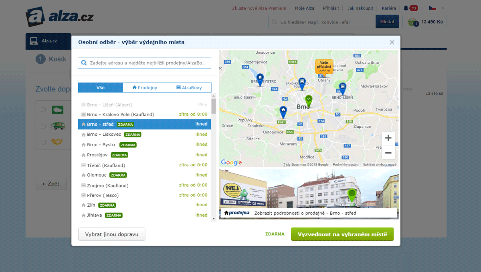Tick the postal horn option checkbox
481x272 pixels.
pos(43,142)
